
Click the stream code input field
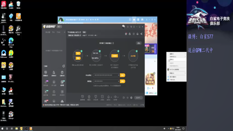tap(106, 81)
